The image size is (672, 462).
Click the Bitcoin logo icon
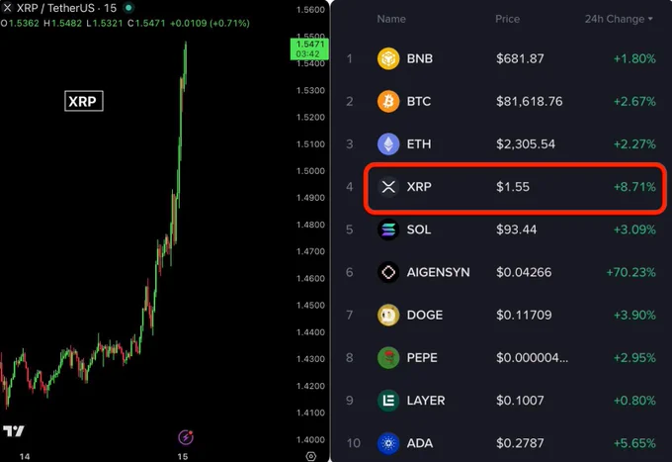point(388,101)
